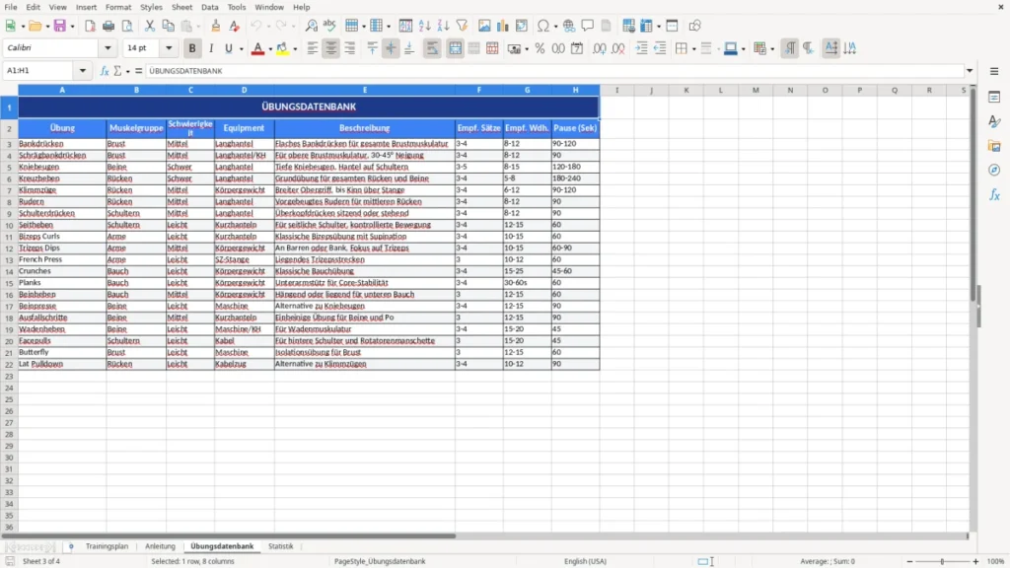
Task: Click the Zoom In plus button
Action: pos(975,561)
